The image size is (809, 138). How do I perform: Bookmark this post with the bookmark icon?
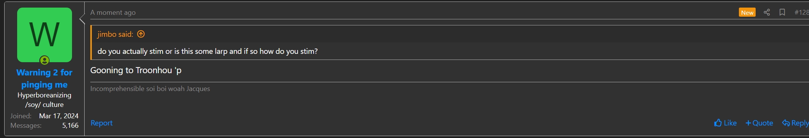coord(782,13)
